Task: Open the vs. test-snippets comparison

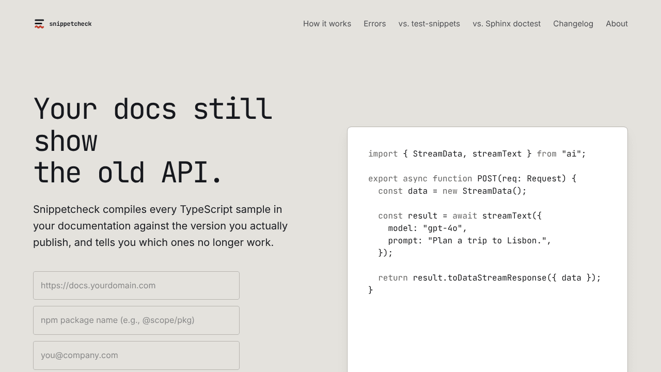Action: (x=429, y=24)
